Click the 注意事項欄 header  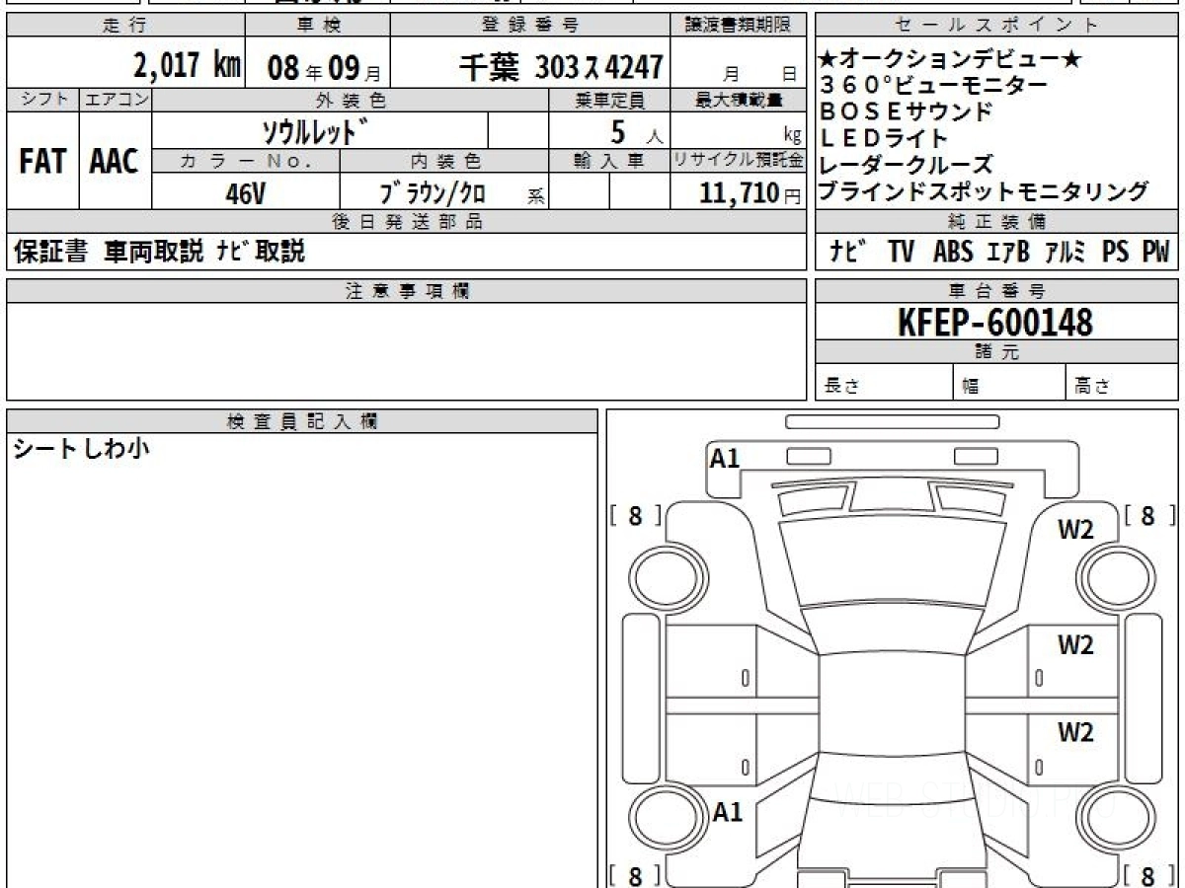pyautogui.click(x=407, y=291)
